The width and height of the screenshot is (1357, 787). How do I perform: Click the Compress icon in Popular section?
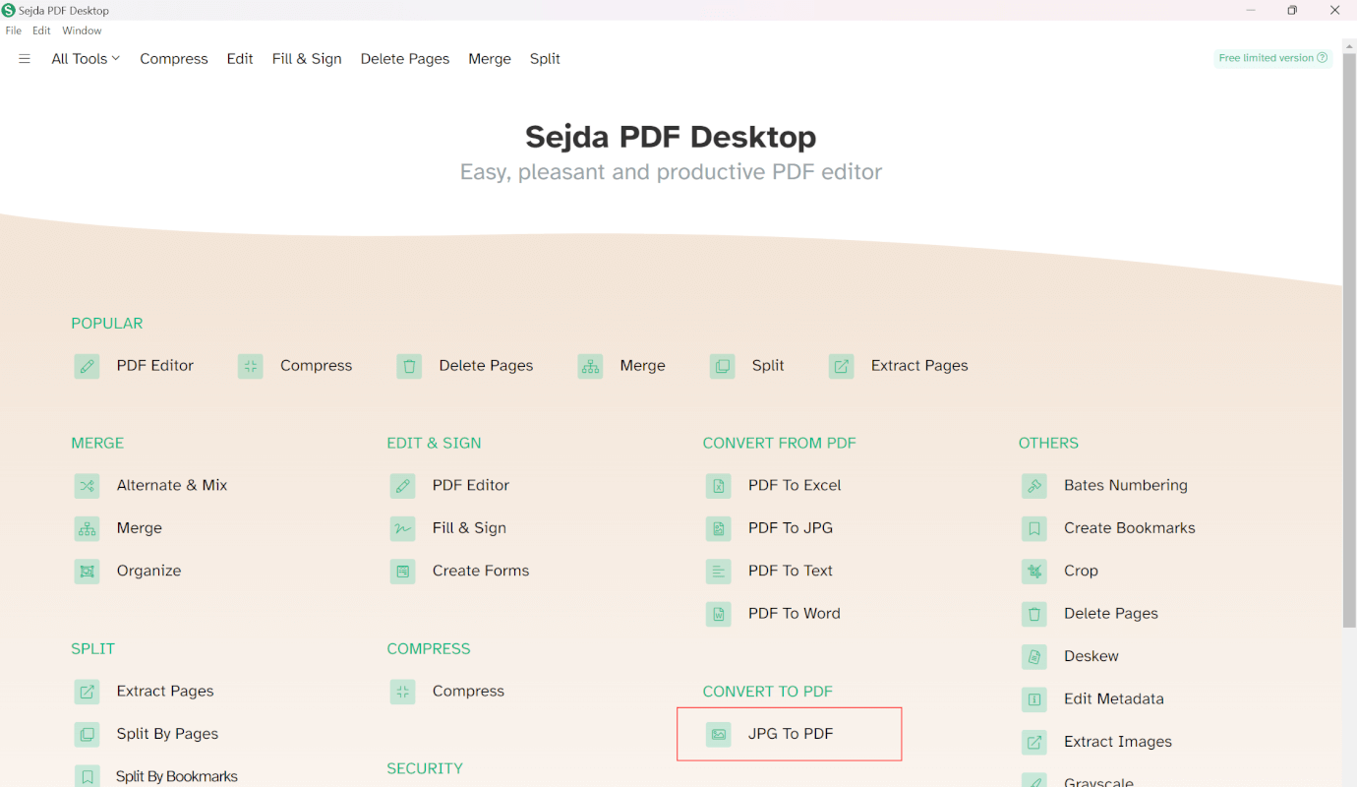click(251, 367)
